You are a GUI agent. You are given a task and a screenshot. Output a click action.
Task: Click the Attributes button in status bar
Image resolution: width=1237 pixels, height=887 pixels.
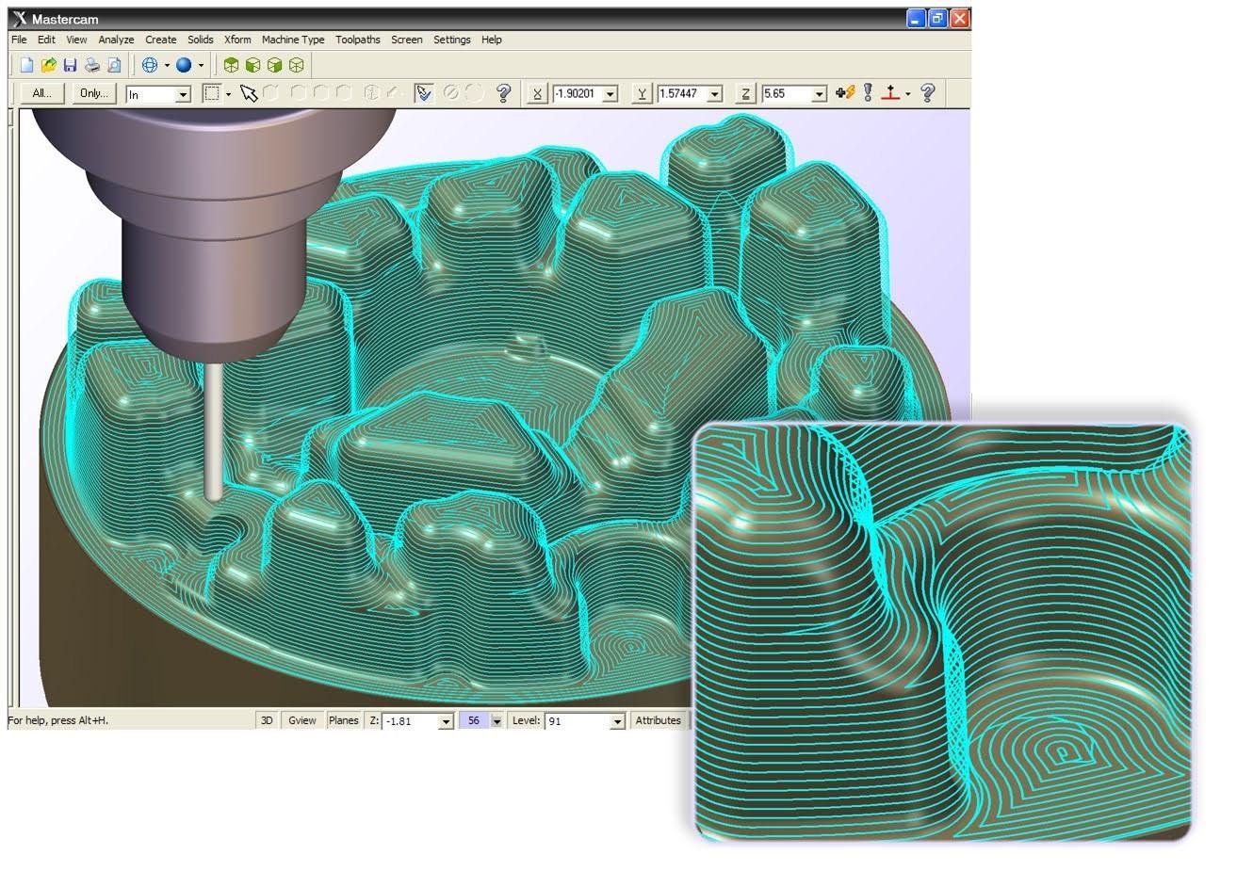pos(658,720)
